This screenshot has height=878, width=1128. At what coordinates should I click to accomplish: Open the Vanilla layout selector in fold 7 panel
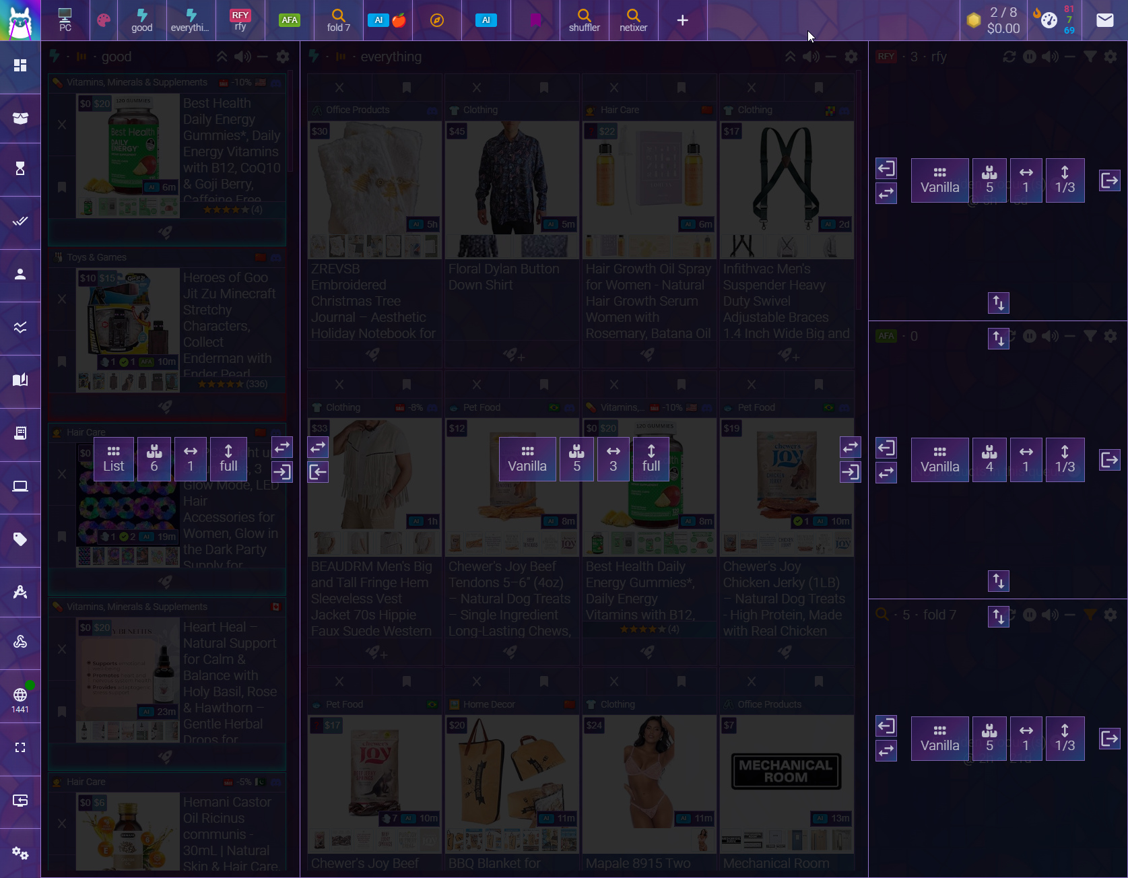click(940, 739)
